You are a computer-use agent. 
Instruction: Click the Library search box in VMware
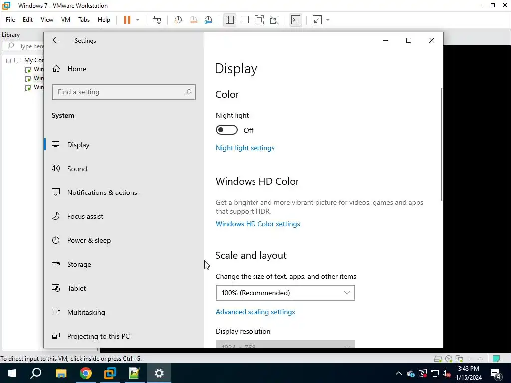(x=23, y=46)
